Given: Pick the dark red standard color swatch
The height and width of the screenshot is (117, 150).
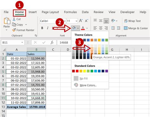Looking at the screenshot, I should coord(73,71).
